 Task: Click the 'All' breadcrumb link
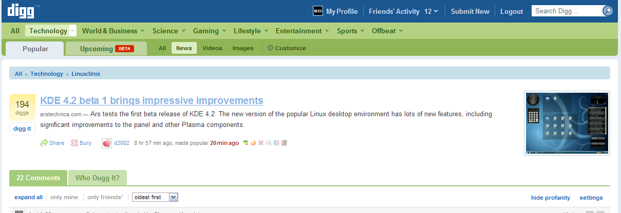18,74
